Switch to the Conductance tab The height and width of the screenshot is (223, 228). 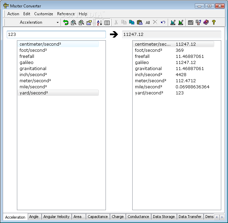pyautogui.click(x=138, y=217)
